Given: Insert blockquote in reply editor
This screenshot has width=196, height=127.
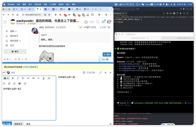Looking at the screenshot, I should click(33, 78).
